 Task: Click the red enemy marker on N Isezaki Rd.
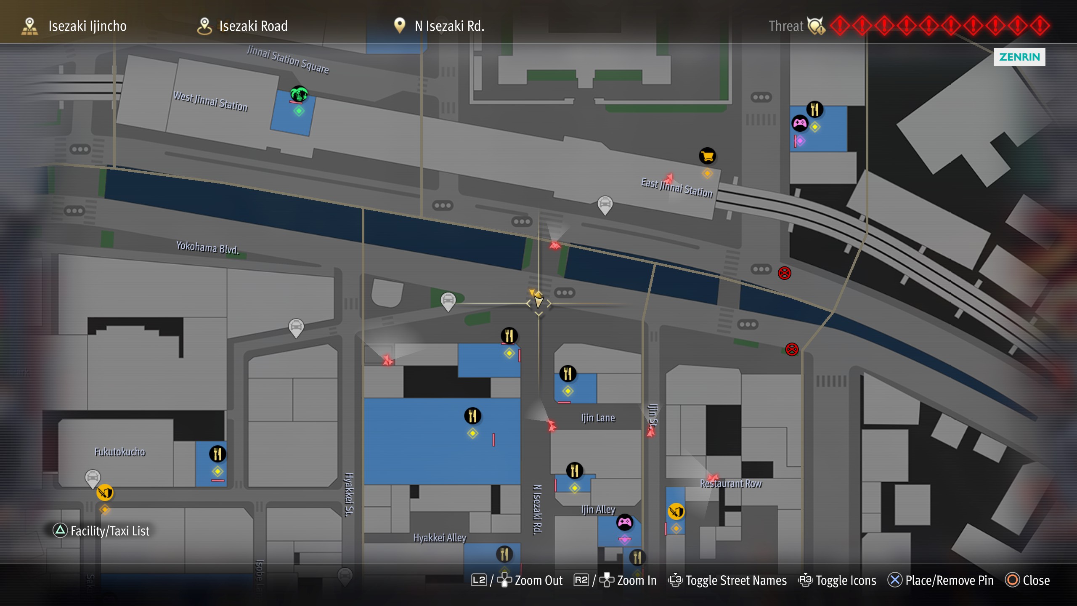[552, 425]
